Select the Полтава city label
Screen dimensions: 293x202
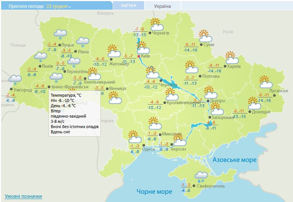point(211,76)
